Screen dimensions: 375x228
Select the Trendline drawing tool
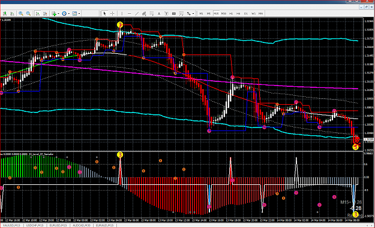pos(137,14)
